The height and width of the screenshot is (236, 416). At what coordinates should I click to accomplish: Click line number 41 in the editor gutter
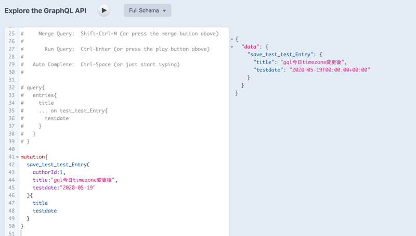[11, 157]
